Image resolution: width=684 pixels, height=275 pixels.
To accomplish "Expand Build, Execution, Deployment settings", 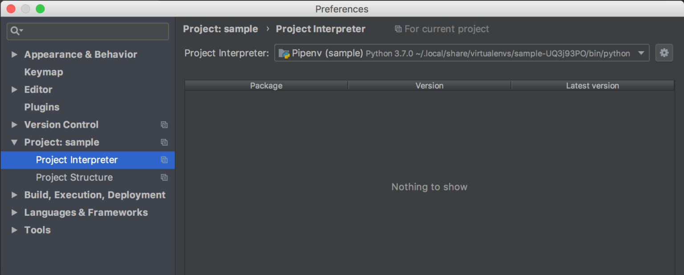I will tap(14, 194).
